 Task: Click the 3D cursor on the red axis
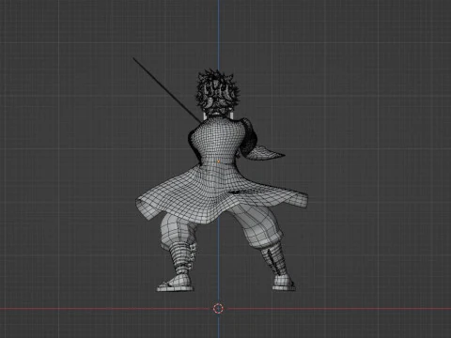coord(218,308)
